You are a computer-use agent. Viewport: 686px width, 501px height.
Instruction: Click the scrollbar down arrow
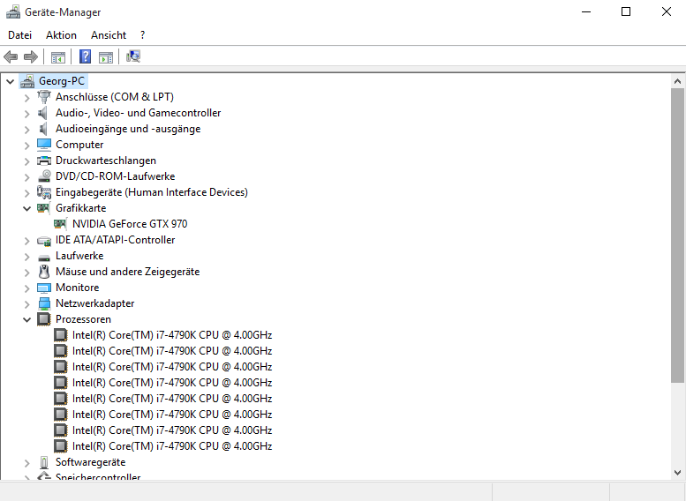tap(677, 473)
